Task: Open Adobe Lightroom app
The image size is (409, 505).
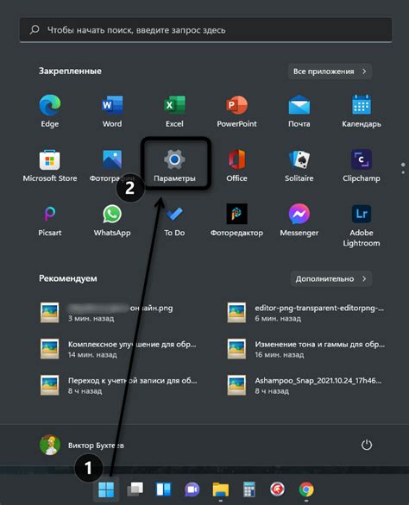Action: 362,226
